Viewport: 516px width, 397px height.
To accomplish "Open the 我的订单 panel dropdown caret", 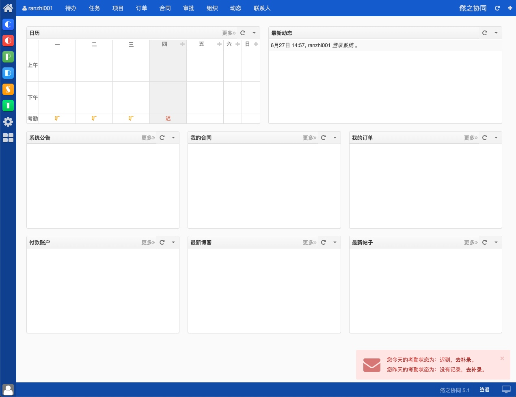I will (x=496, y=138).
